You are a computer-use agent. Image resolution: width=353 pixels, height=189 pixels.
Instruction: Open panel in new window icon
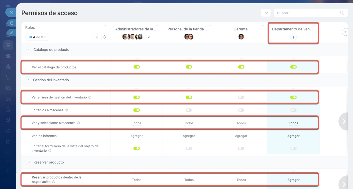[x=12, y=23]
